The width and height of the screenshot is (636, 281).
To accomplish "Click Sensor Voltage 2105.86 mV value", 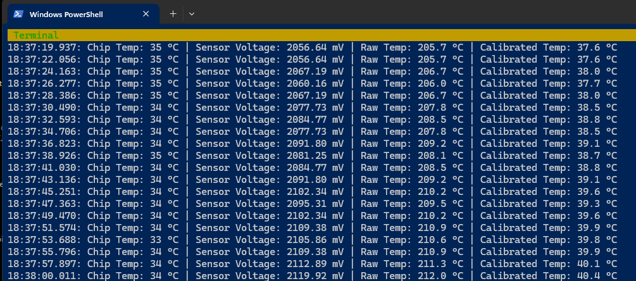I will coord(315,240).
